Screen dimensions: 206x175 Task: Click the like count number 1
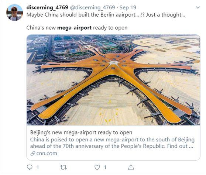point(105,167)
